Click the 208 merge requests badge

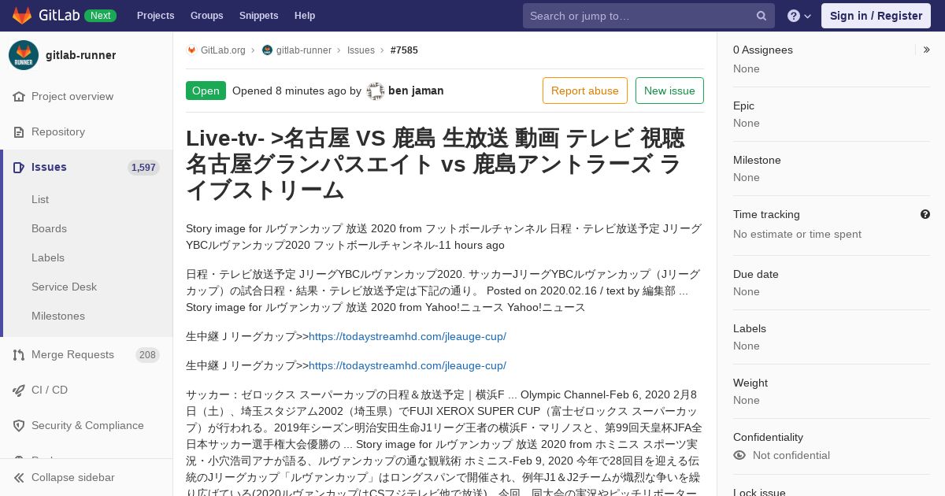[147, 355]
